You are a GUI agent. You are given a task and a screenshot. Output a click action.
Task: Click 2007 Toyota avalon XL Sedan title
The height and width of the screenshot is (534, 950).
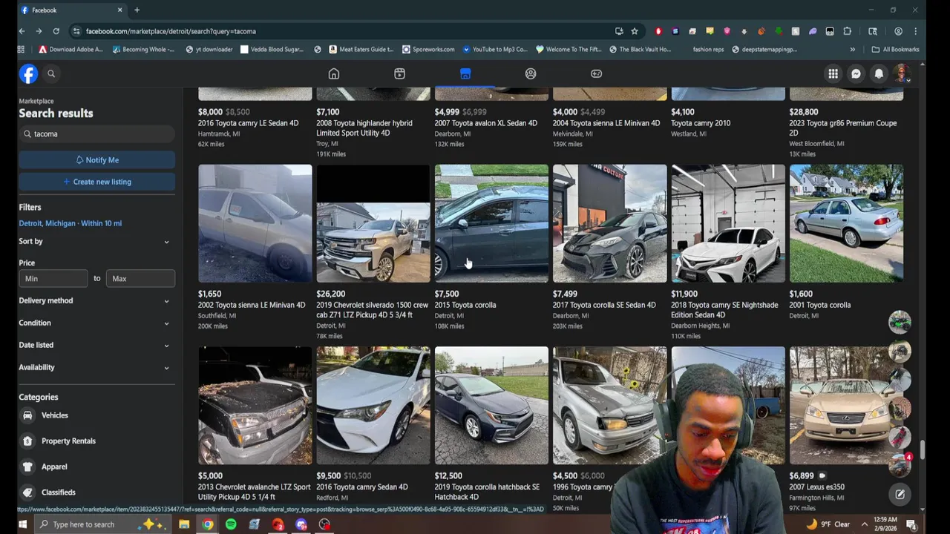tap(486, 123)
